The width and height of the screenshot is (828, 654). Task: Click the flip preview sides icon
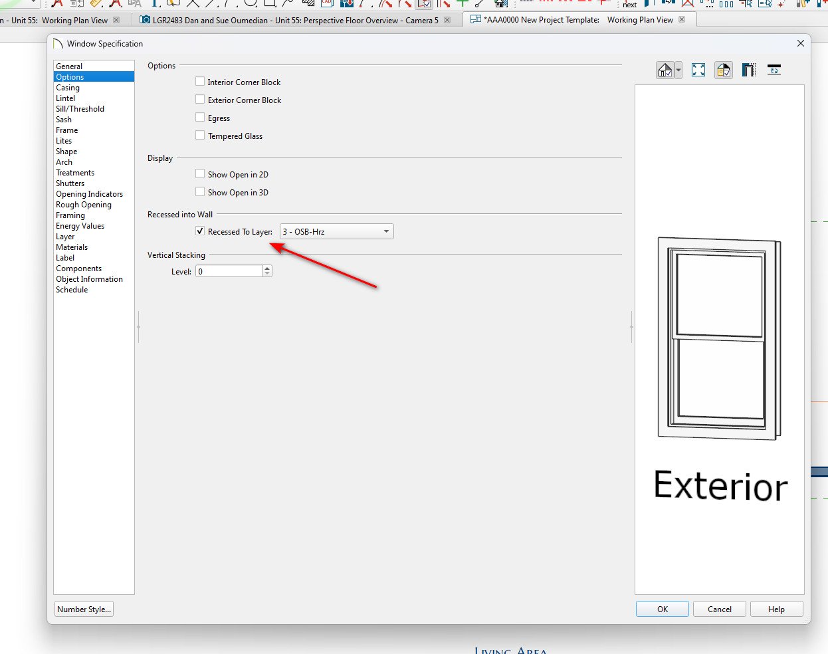[x=774, y=70]
